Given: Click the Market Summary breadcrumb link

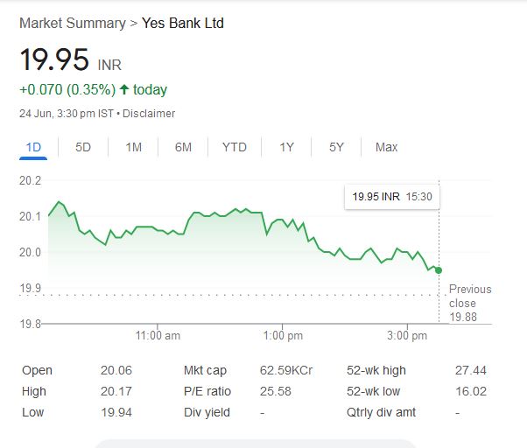Looking at the screenshot, I should [72, 23].
